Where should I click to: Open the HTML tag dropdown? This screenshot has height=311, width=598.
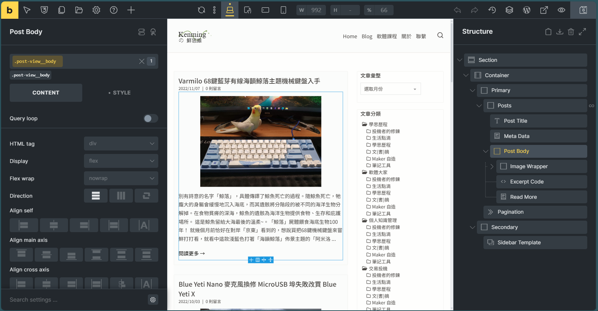(121, 144)
